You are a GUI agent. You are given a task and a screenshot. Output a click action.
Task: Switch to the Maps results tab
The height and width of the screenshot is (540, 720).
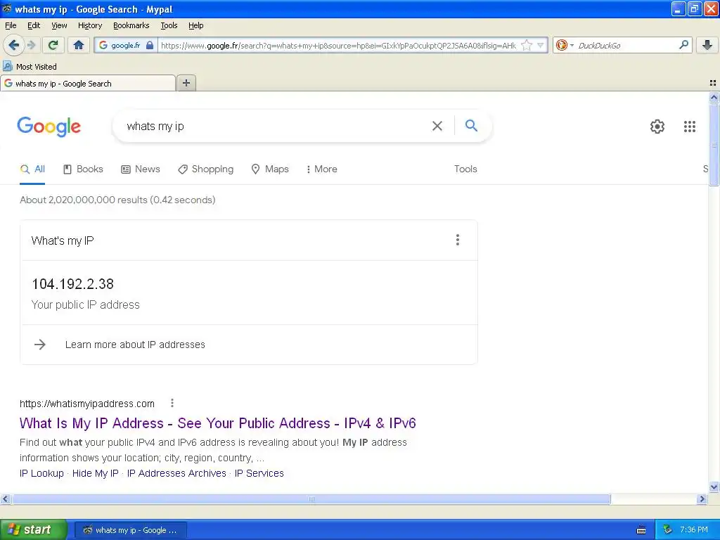coord(270,169)
